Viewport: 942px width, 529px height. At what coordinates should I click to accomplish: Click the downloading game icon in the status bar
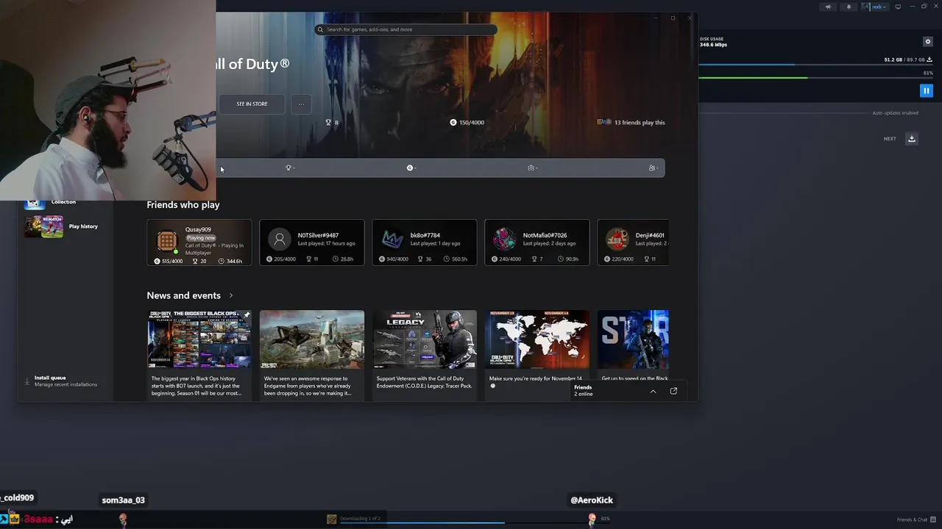[x=332, y=519]
